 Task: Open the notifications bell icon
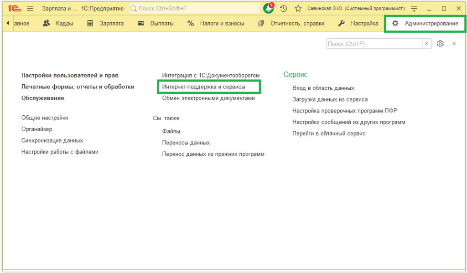269,9
